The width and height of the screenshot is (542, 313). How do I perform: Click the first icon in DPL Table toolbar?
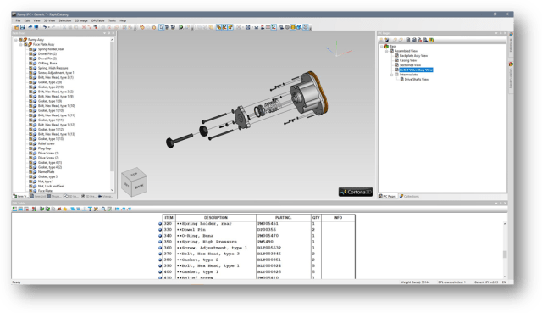(14, 210)
